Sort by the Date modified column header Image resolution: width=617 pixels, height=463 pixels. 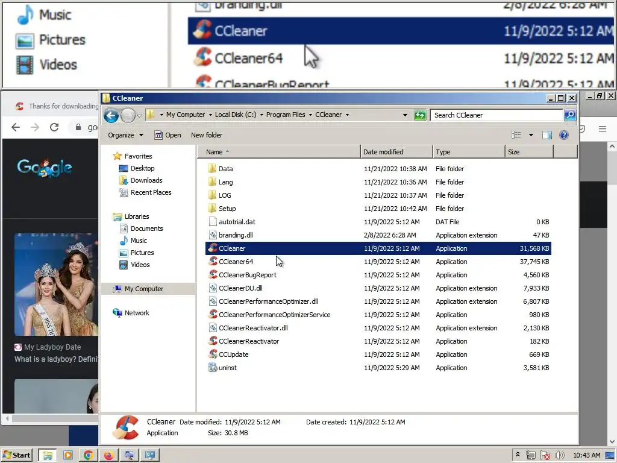[396, 152]
